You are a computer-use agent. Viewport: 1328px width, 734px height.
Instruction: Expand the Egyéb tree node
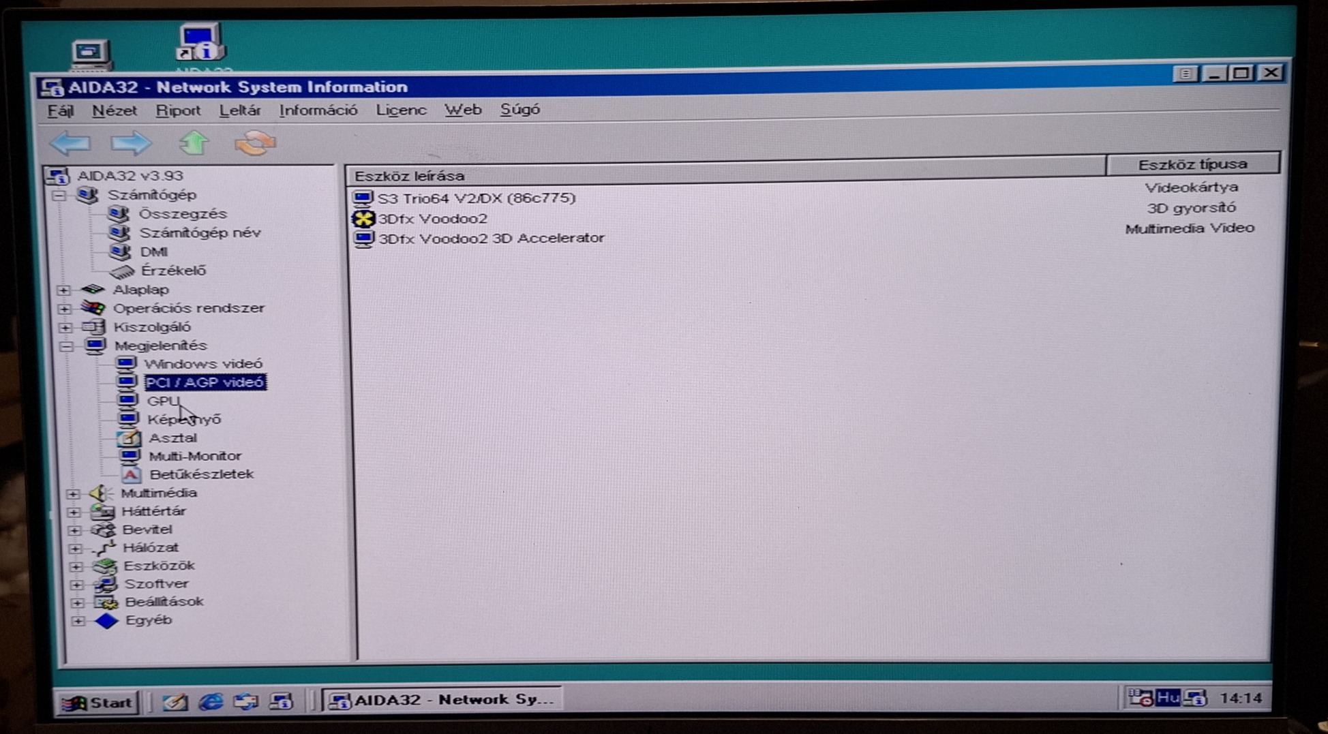tap(78, 622)
